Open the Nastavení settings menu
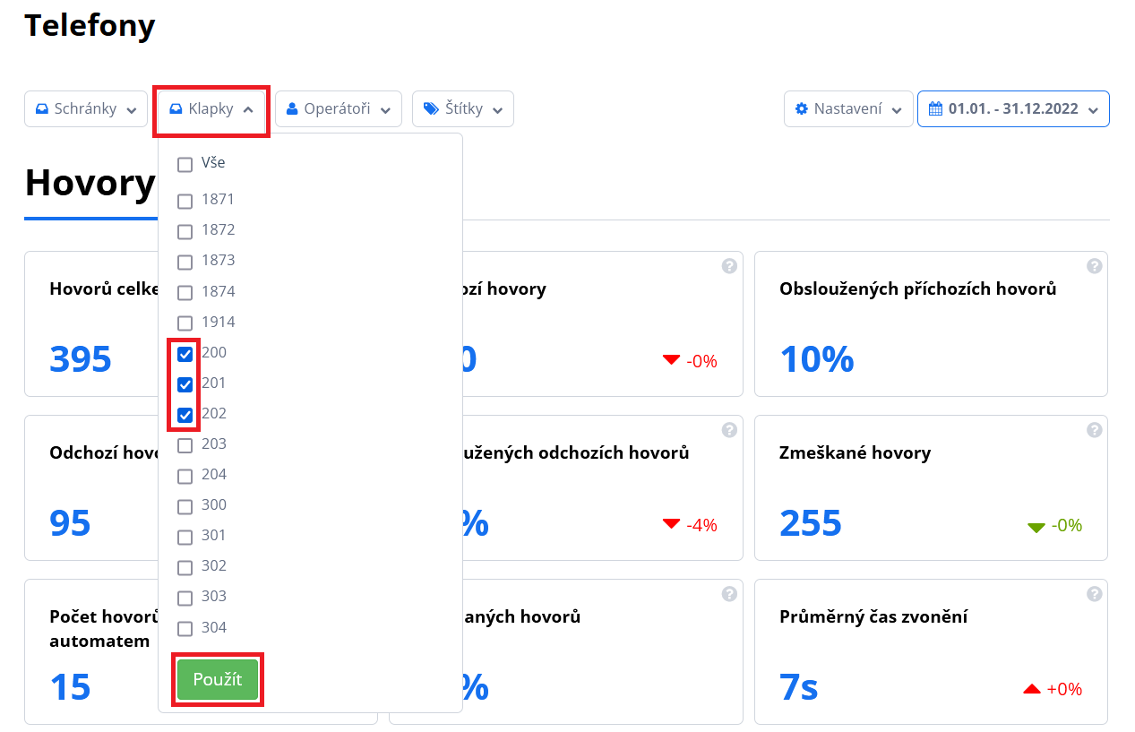Screen dimensions: 1135x732 click(x=848, y=109)
